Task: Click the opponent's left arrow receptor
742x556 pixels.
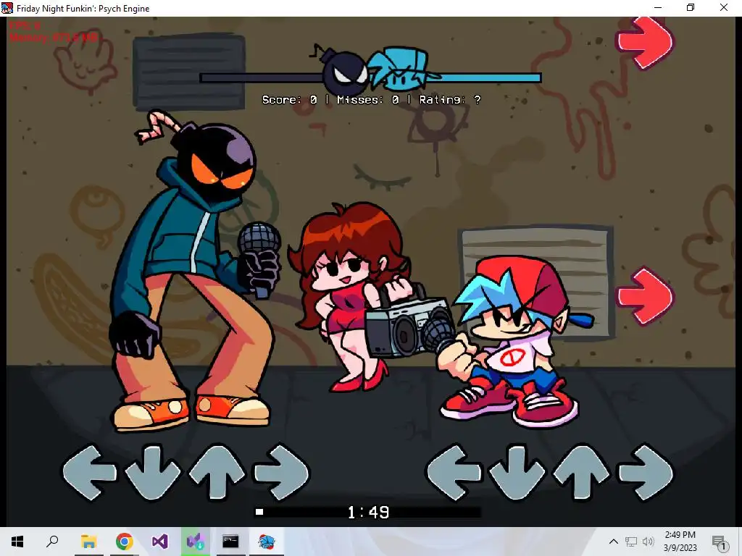Action: [90, 472]
